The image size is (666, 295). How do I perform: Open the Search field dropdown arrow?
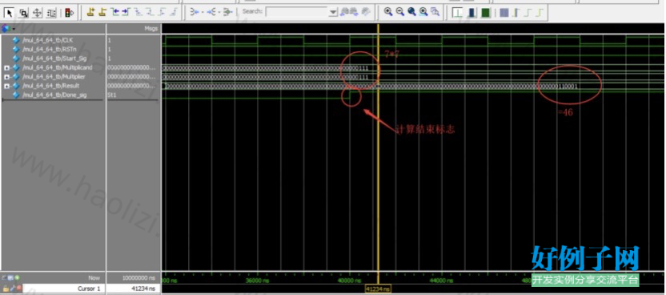coord(334,12)
